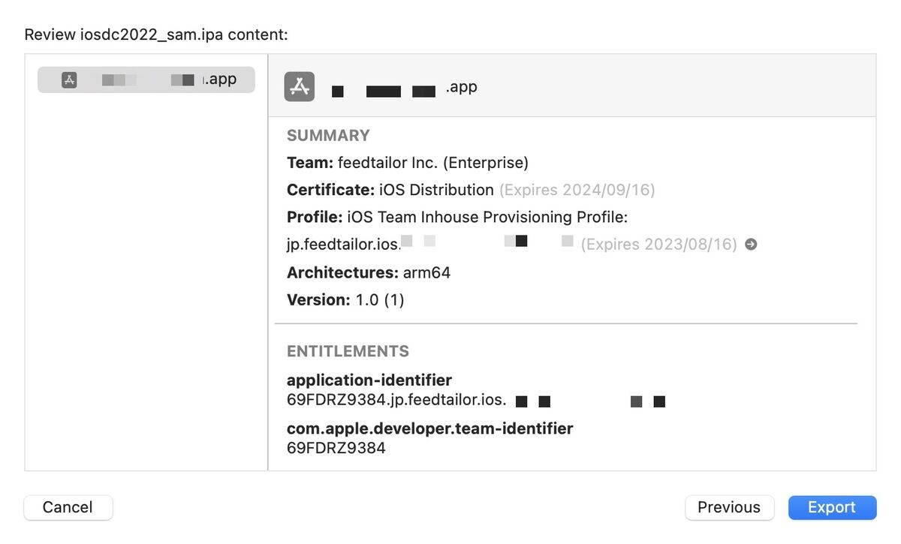The image size is (901, 544).
Task: Select the Team: feedtailor Inc. (Enterprise) line
Action: tap(408, 162)
